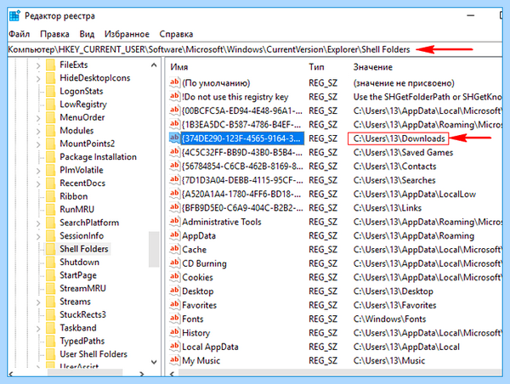Click string icon of !Do not use this registry key
The width and height of the screenshot is (510, 384).
point(174,97)
